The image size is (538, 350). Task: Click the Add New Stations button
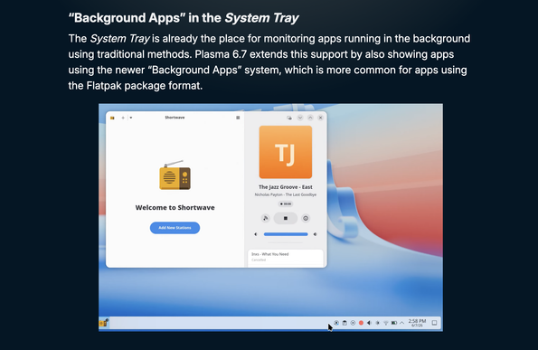(175, 228)
